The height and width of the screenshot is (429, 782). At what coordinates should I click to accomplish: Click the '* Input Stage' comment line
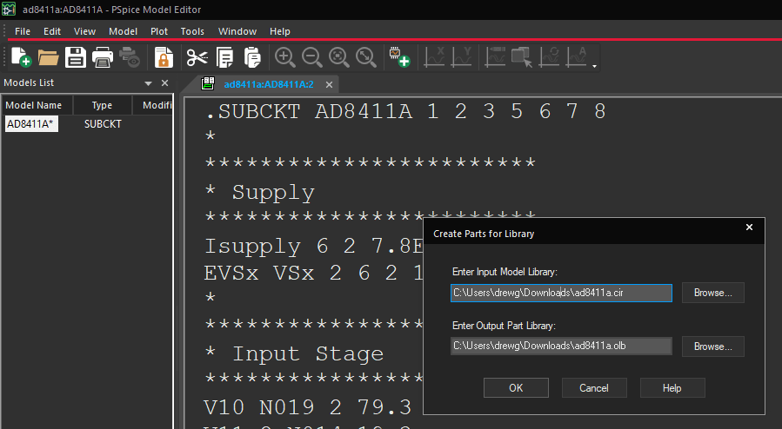[x=294, y=353]
